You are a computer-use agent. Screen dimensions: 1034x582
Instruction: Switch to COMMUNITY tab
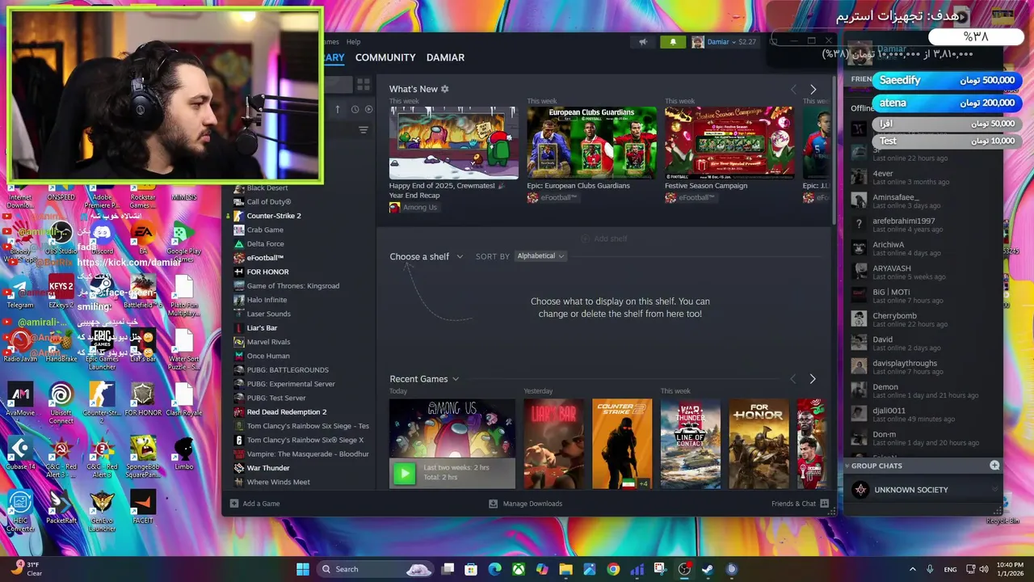coord(385,57)
